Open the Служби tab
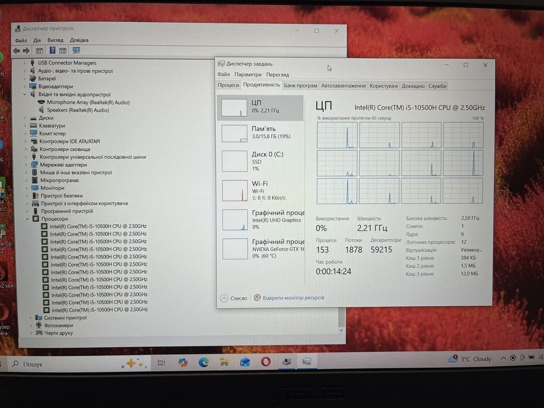 pyautogui.click(x=437, y=86)
